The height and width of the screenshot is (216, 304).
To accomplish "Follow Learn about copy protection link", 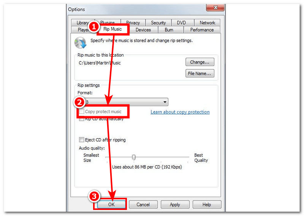I will coord(180,112).
